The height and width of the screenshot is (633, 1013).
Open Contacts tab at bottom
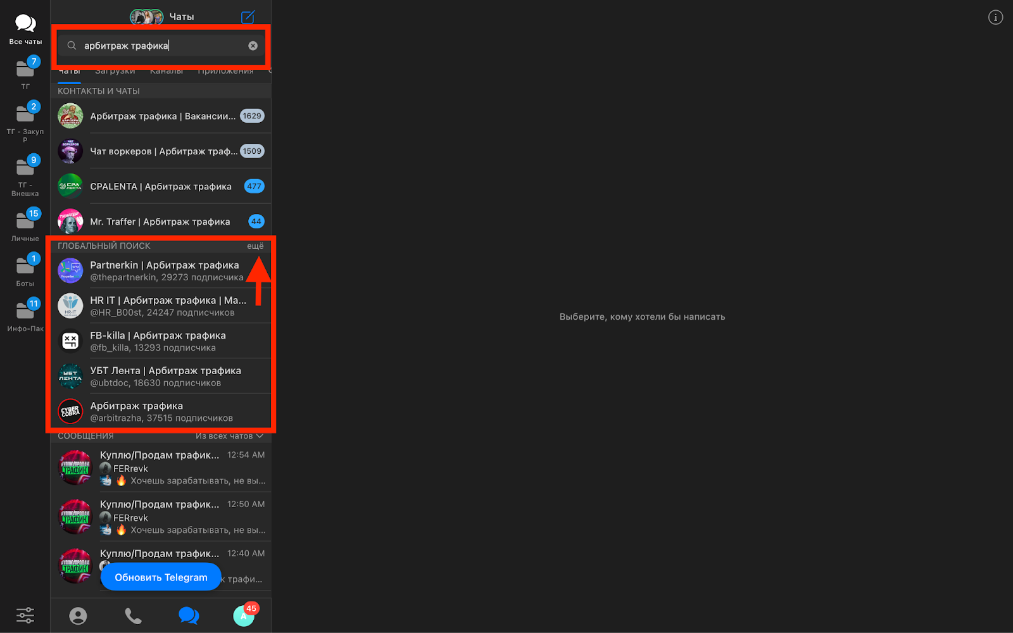click(78, 616)
